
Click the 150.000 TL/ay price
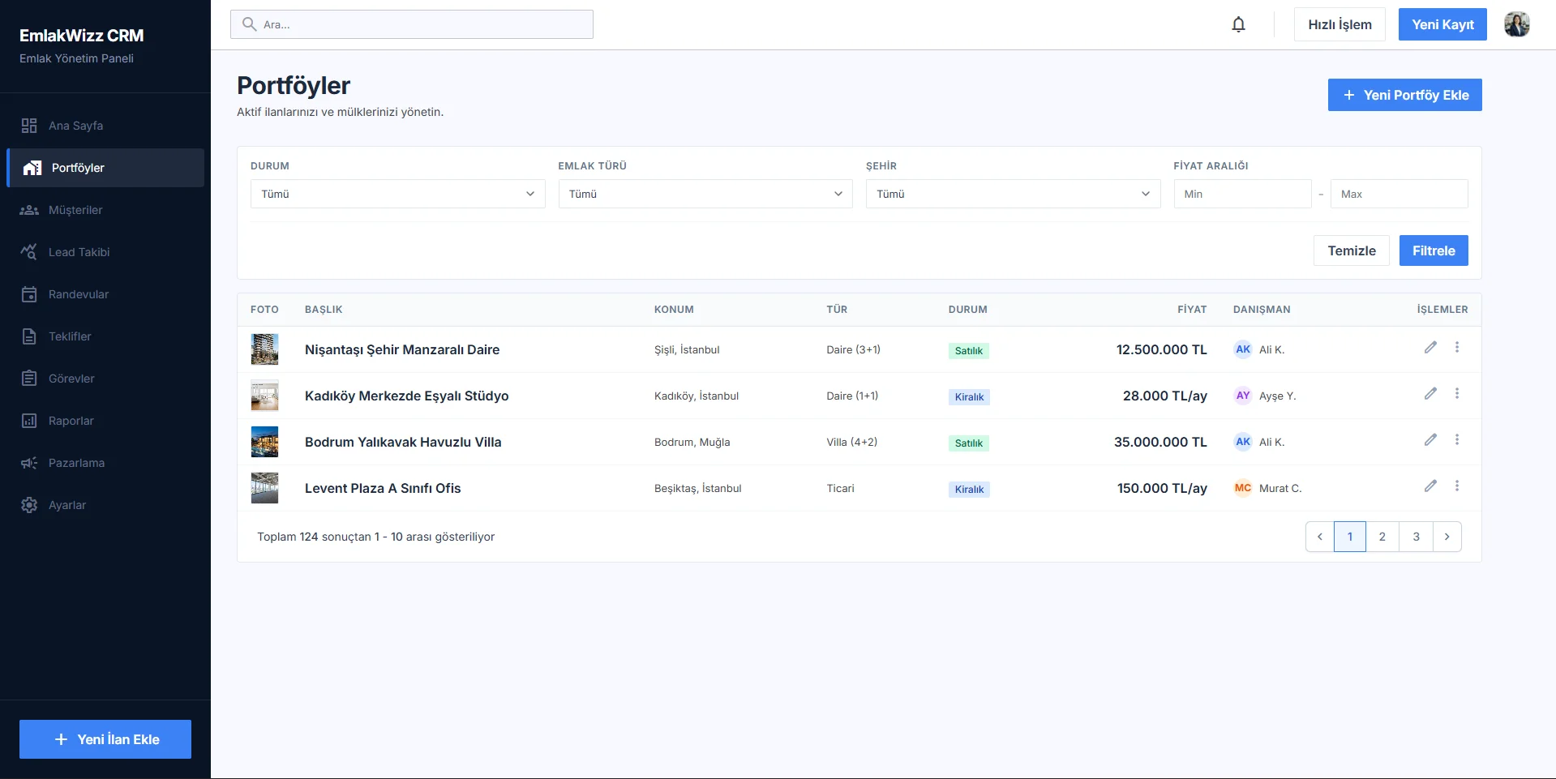pos(1162,488)
